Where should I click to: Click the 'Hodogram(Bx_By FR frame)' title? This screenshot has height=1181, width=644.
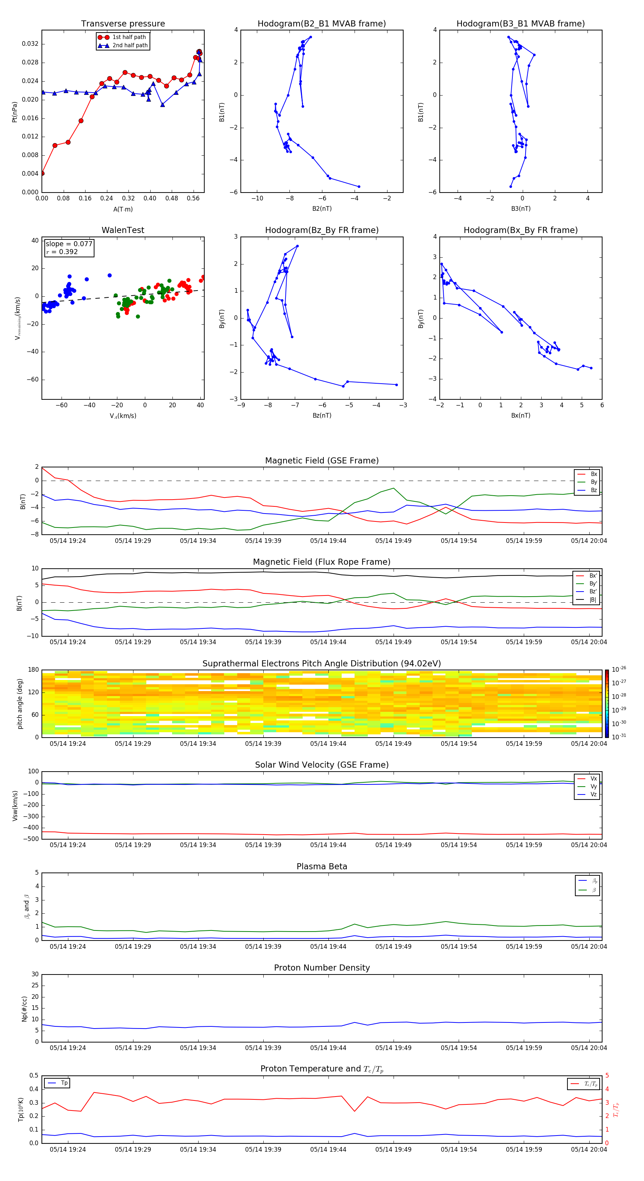tap(521, 230)
